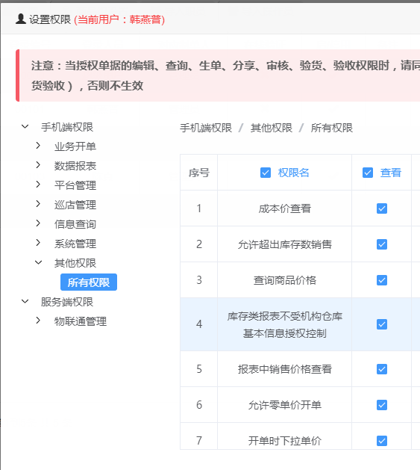Viewport: 420px width, 470px height.
Task: Select the row 库存类报表不受机构仓库基本信息授权控制
Action: coord(300,324)
